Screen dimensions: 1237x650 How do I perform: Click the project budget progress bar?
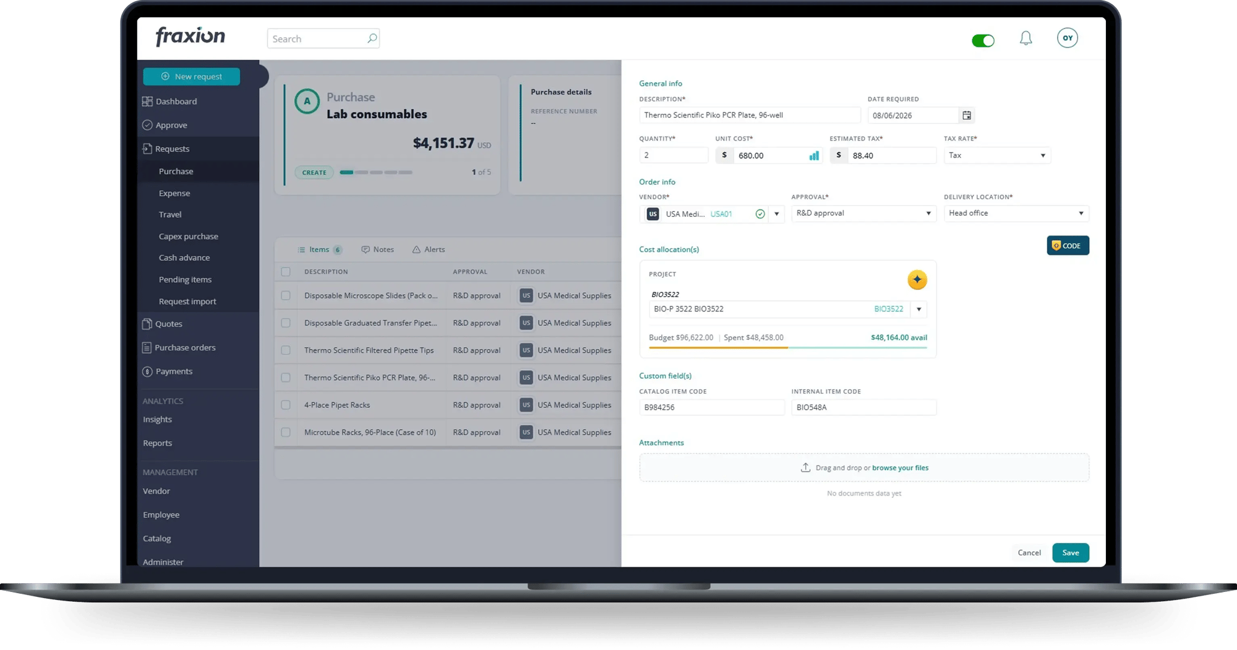click(788, 348)
